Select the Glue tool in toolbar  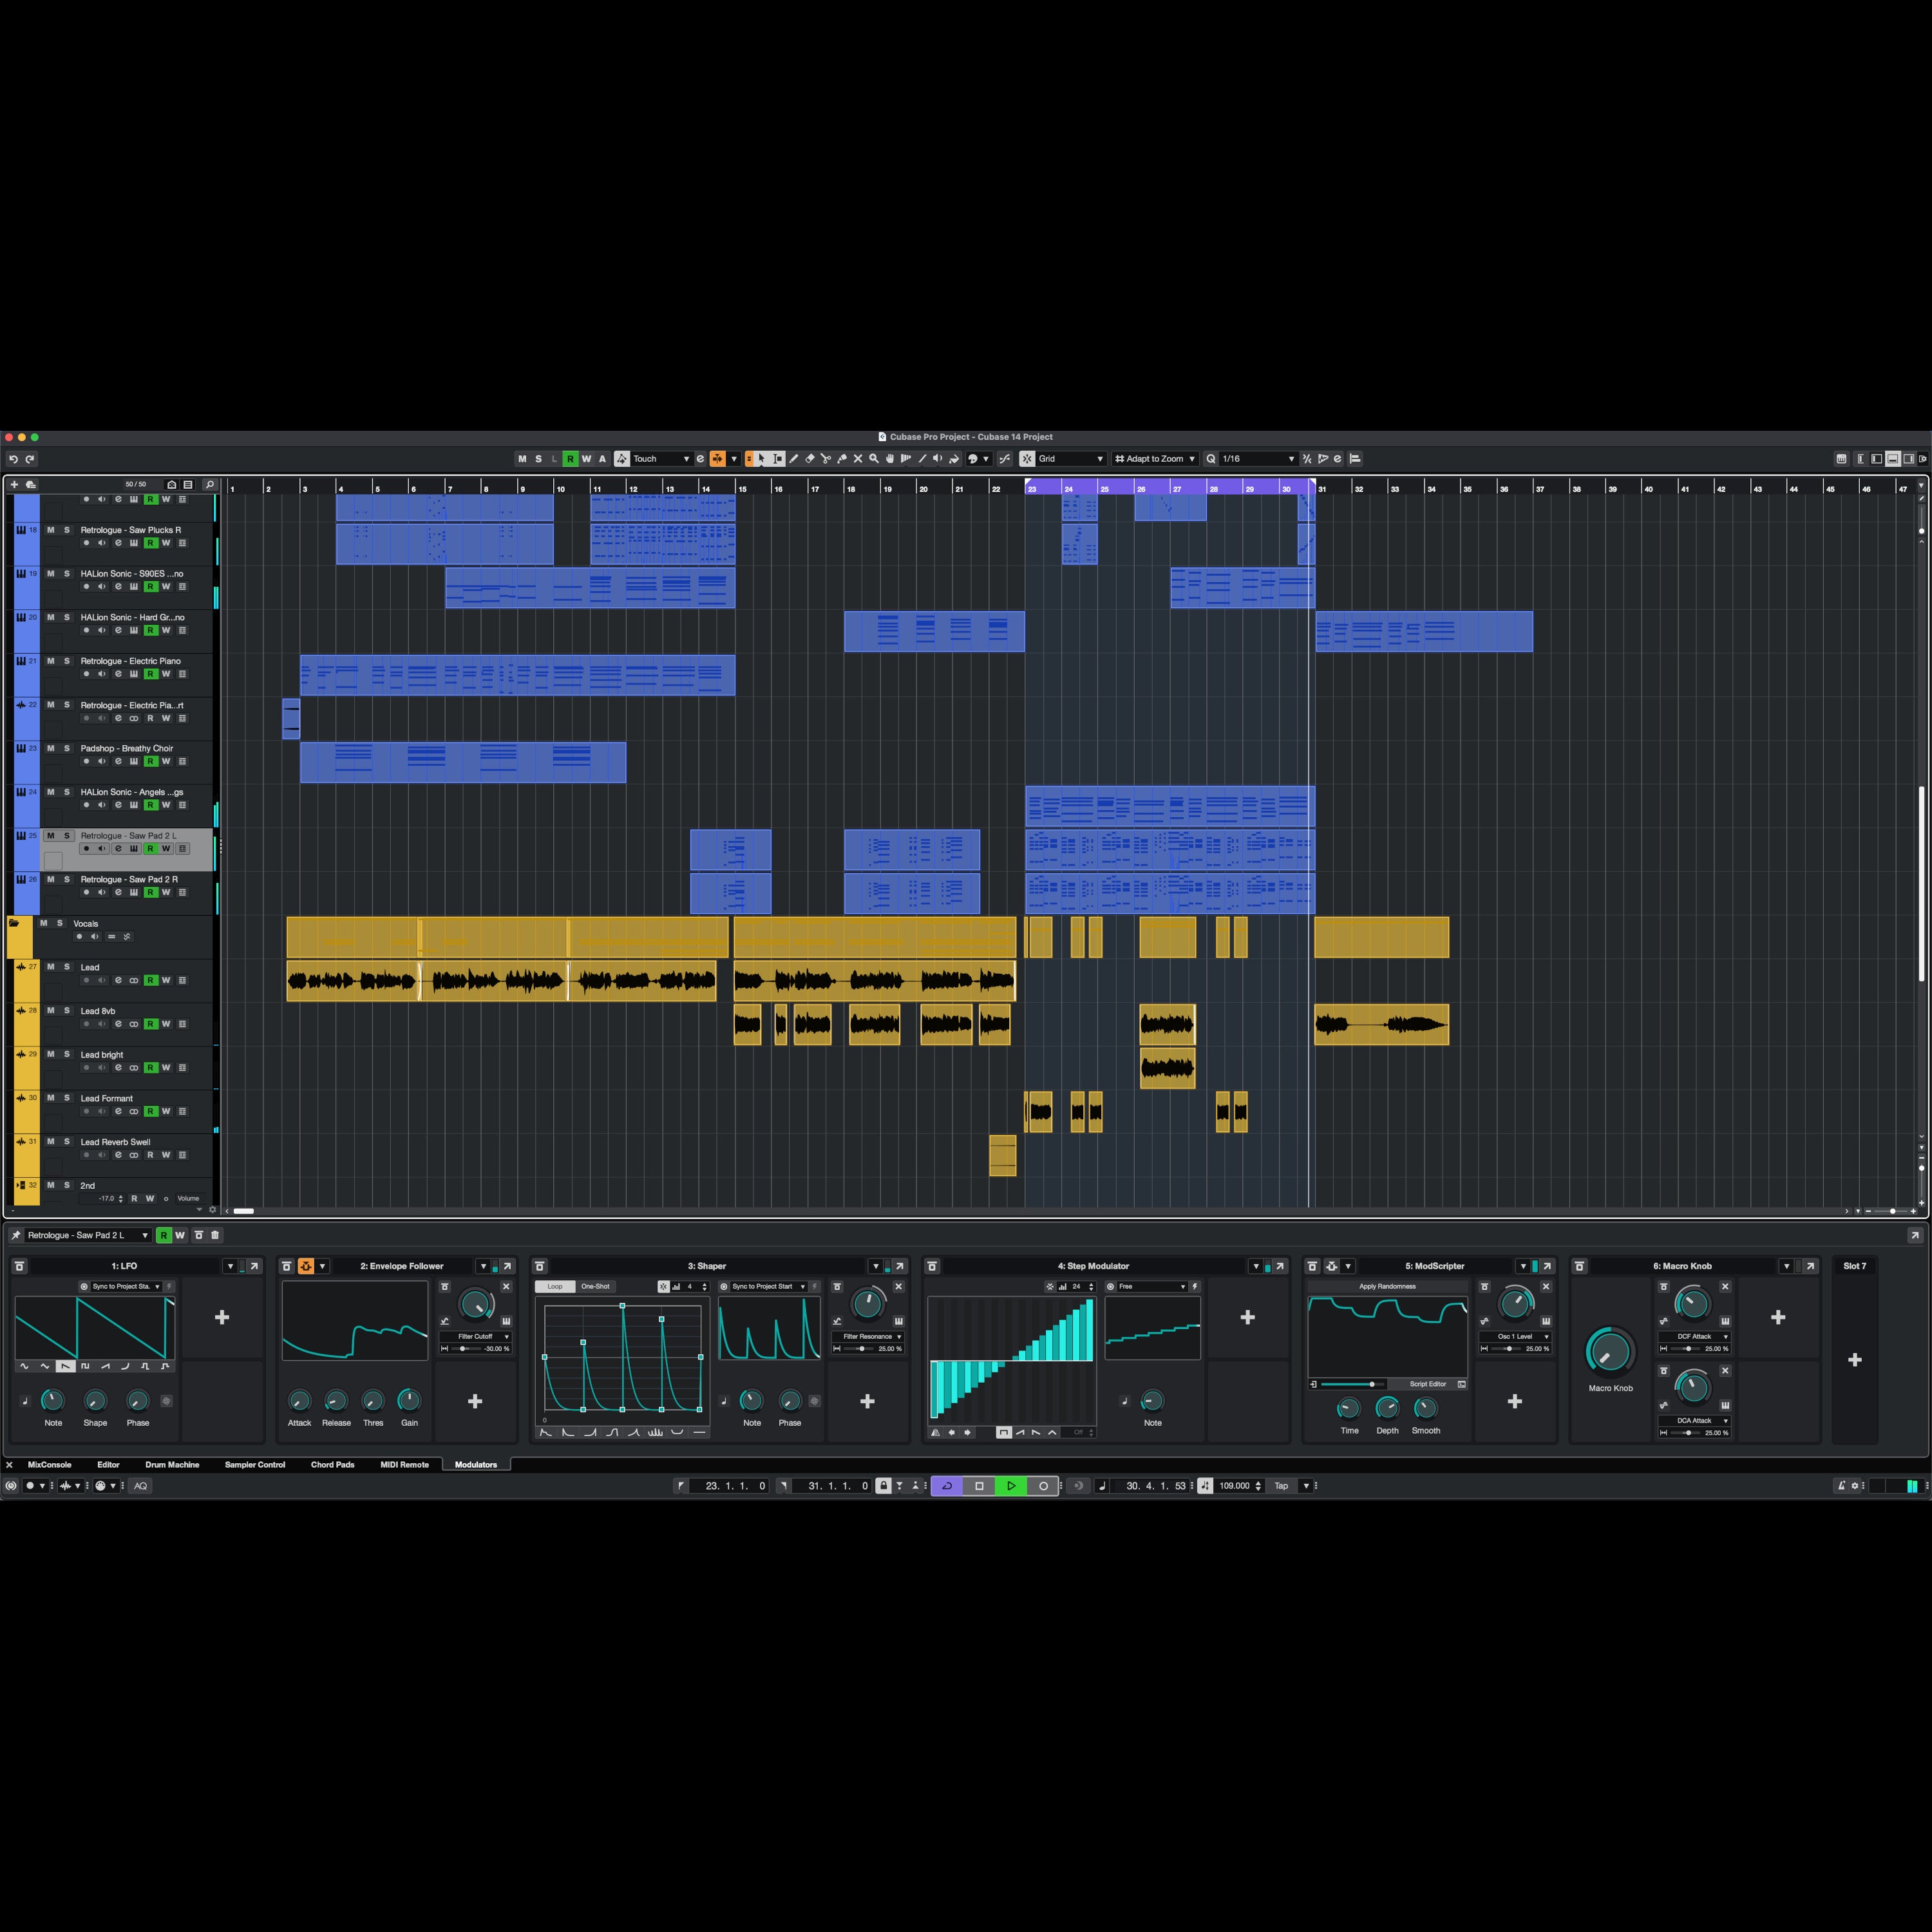(842, 459)
